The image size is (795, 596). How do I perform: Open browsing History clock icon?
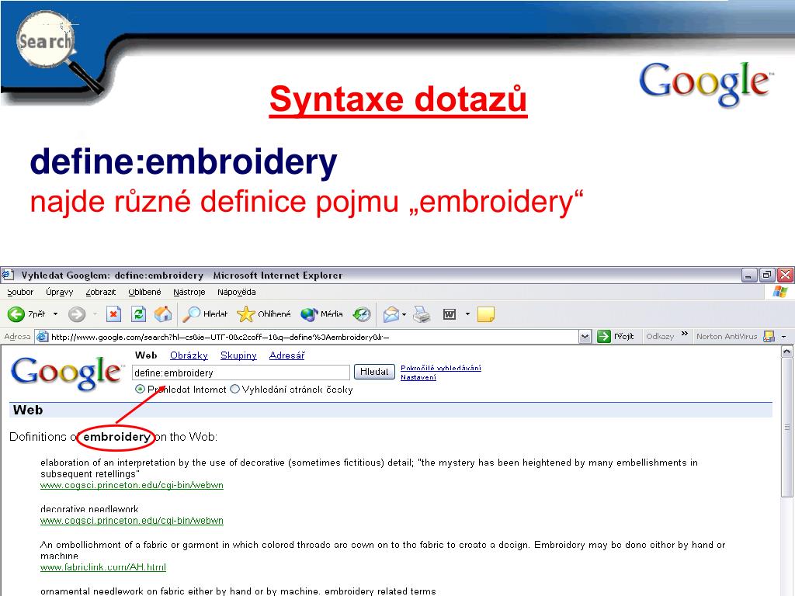tap(362, 314)
